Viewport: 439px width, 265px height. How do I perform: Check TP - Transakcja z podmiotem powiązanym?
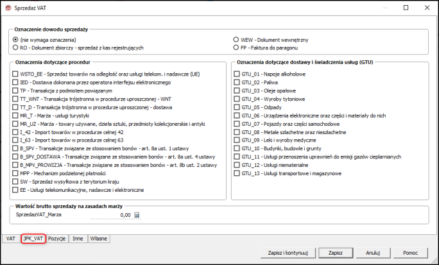[x=15, y=91]
